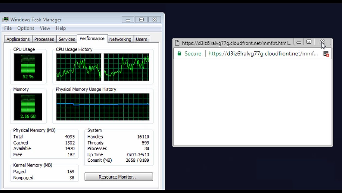The height and width of the screenshot is (193, 342).
Task: Click the right CPU Usage History graph
Action: 126,67
